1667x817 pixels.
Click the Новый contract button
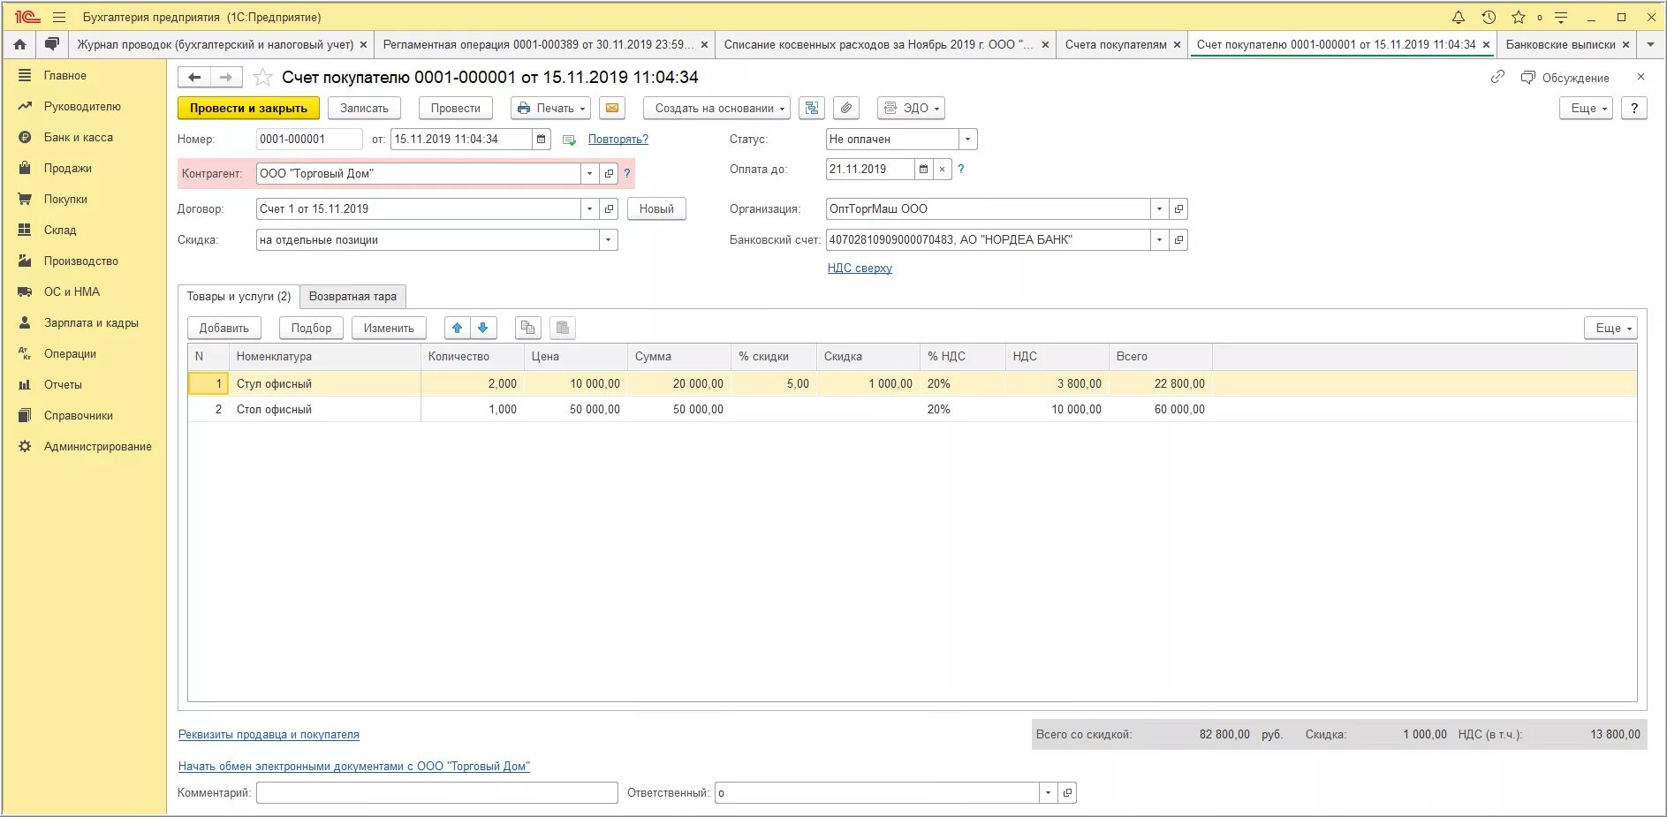click(x=656, y=208)
